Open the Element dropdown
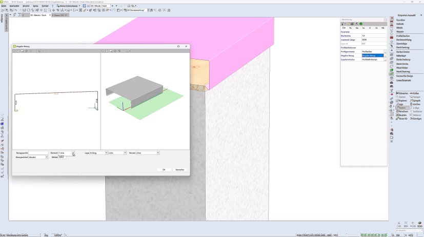Image resolution: width=424 pixels, height=237 pixels. coord(73,153)
